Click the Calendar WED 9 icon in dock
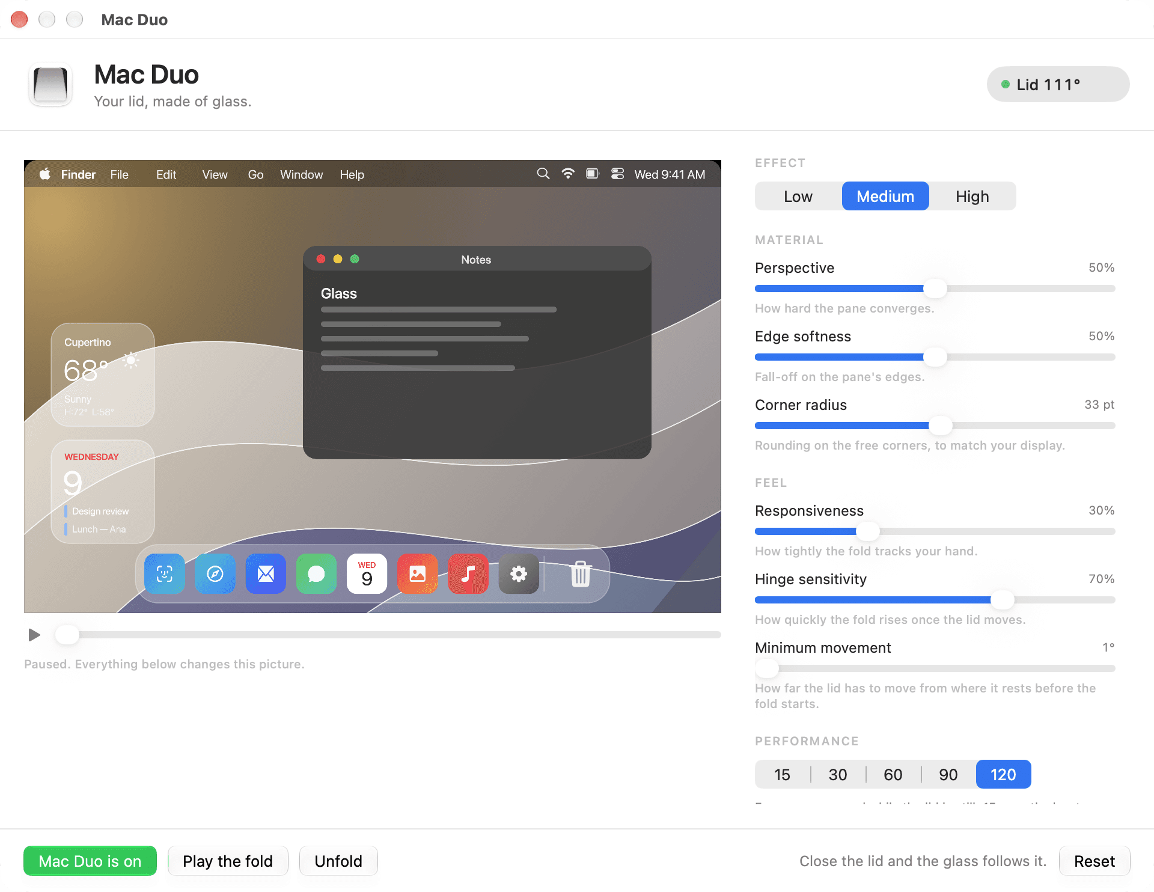This screenshot has width=1154, height=892. click(x=367, y=573)
